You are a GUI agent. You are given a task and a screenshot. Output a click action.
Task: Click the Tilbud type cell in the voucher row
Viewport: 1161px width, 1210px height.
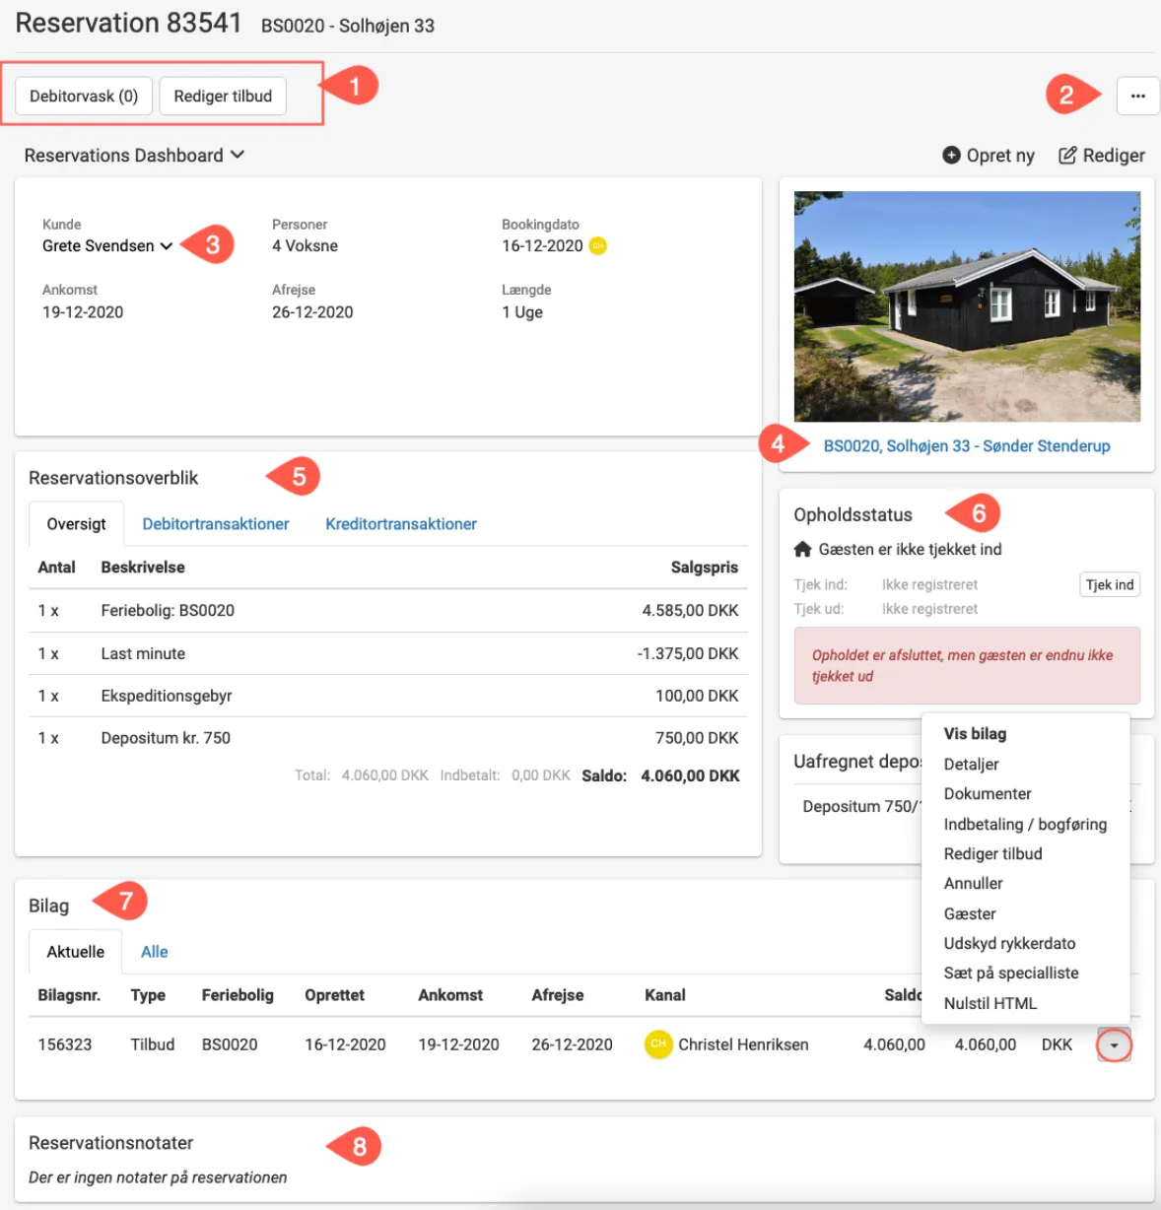(153, 1045)
